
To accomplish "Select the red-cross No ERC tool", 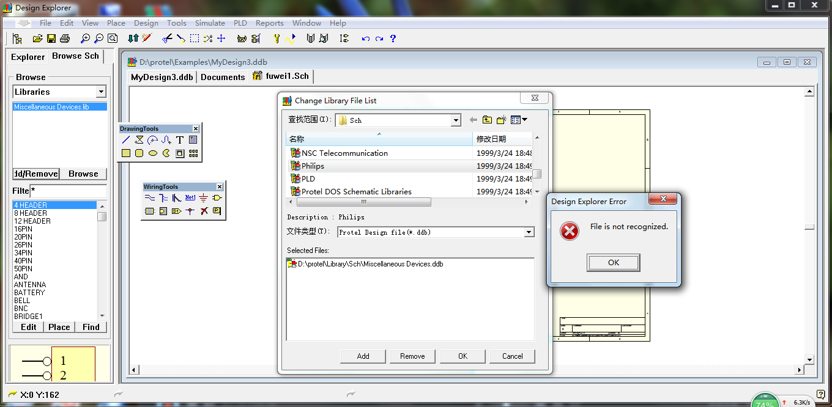I will pyautogui.click(x=204, y=211).
